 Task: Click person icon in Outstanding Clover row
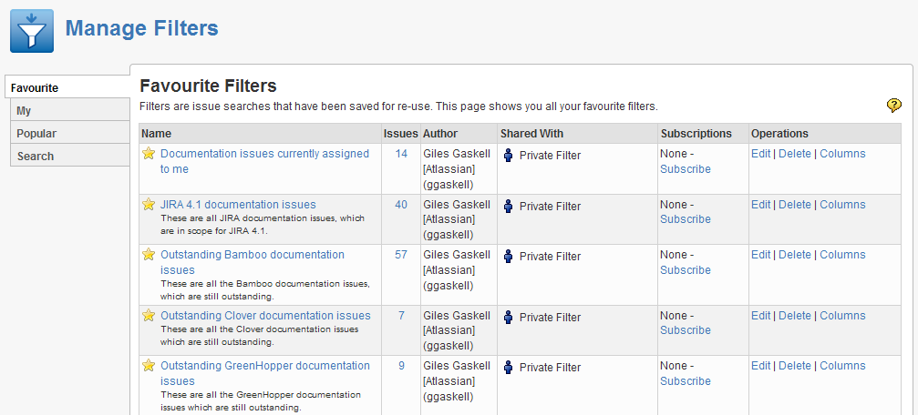508,318
